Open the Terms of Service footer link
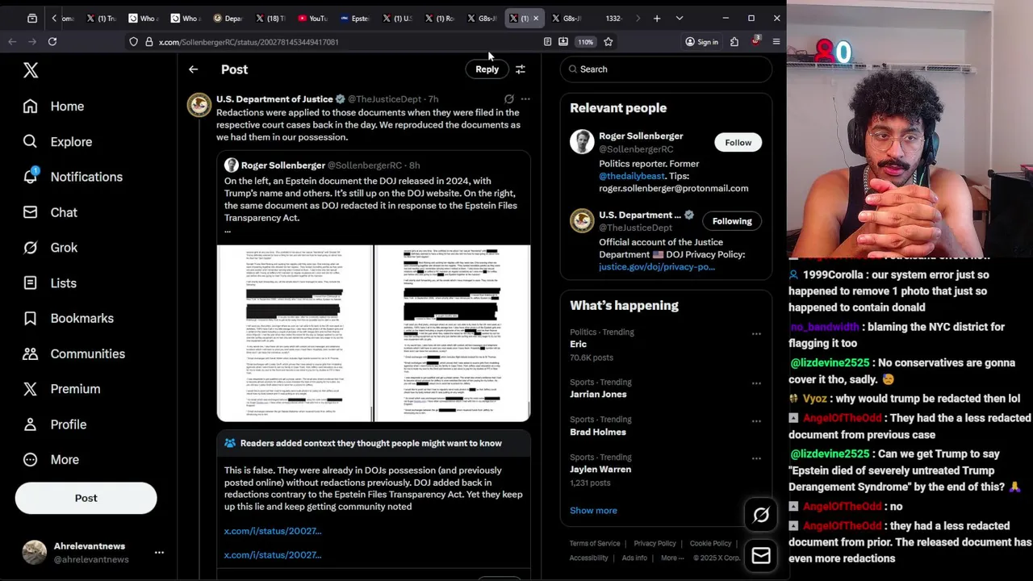The image size is (1033, 581). pyautogui.click(x=595, y=544)
